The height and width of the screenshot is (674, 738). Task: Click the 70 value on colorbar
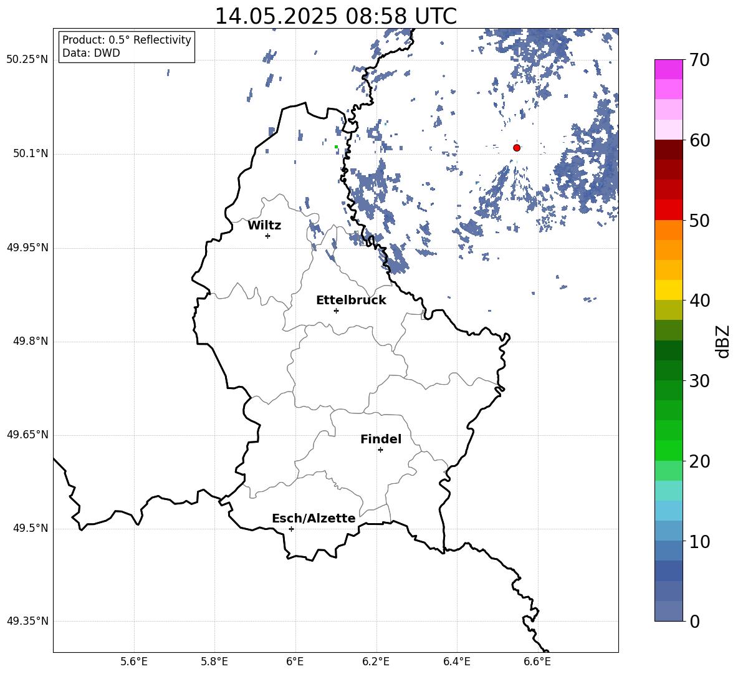coord(699,60)
